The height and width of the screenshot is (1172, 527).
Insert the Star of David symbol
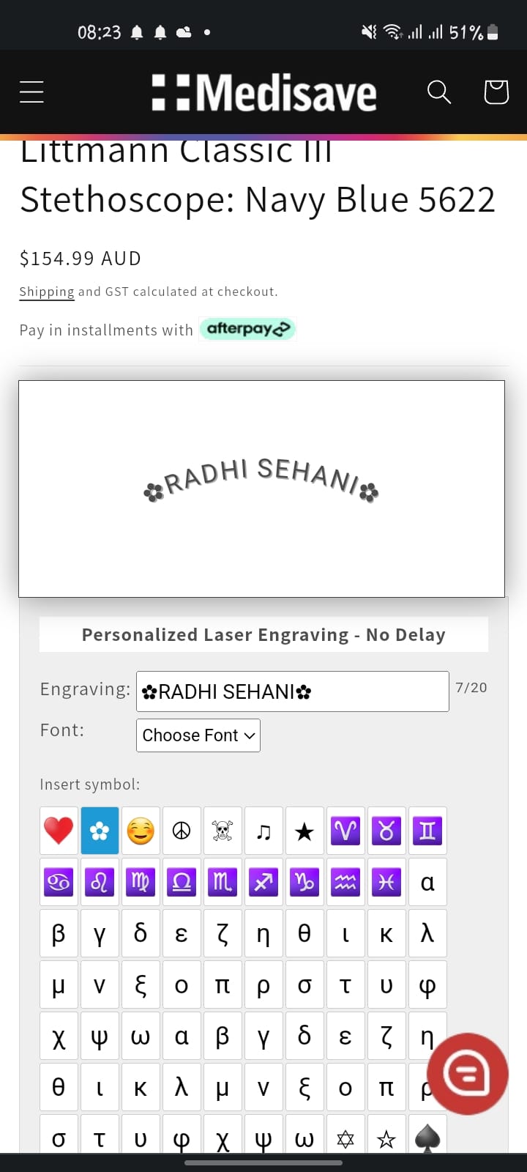(x=345, y=1138)
